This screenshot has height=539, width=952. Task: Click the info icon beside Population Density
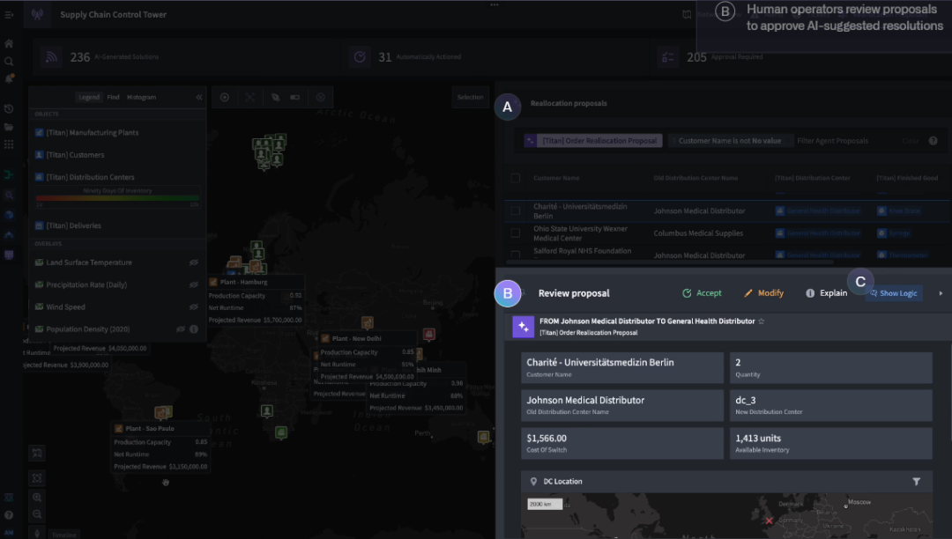coord(194,329)
